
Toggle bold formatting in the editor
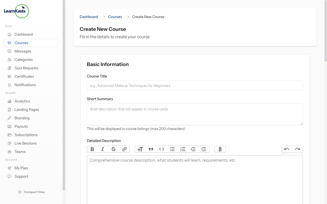[x=92, y=149]
